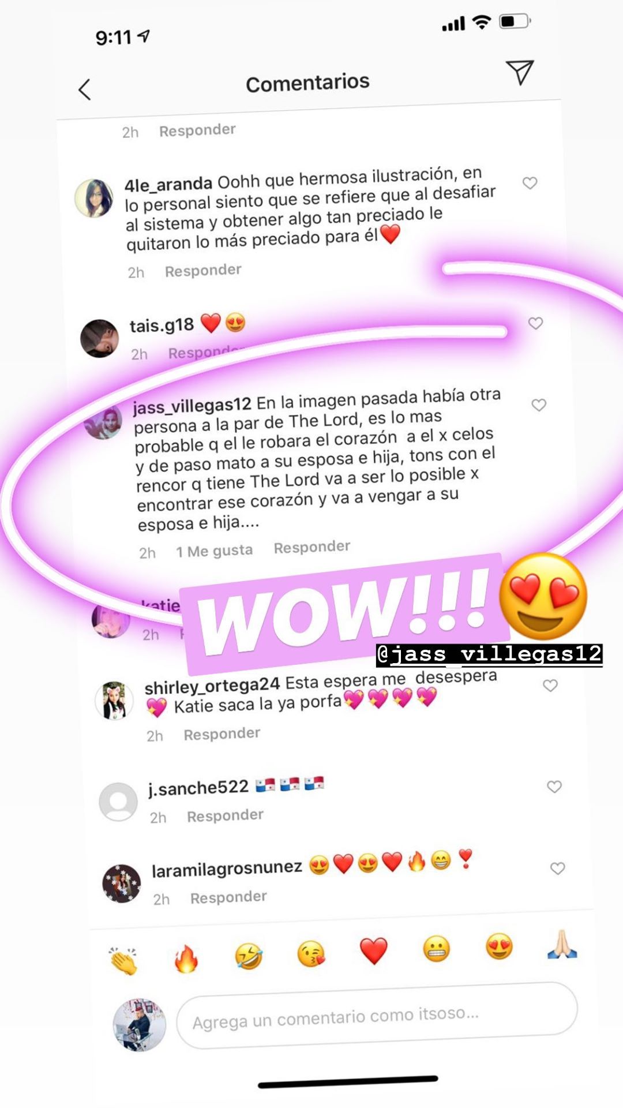
Task: Insert the clapping hands quick emoji
Action: click(x=123, y=961)
